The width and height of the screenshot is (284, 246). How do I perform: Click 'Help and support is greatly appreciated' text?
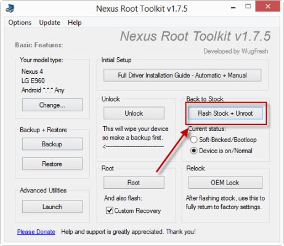pyautogui.click(x=112, y=232)
